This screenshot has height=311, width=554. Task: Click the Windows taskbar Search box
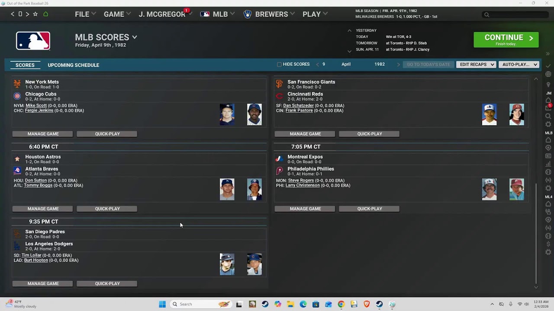coord(201,304)
